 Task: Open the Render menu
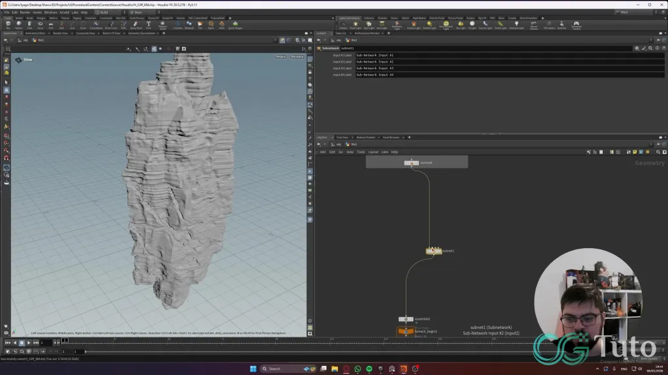[x=25, y=12]
